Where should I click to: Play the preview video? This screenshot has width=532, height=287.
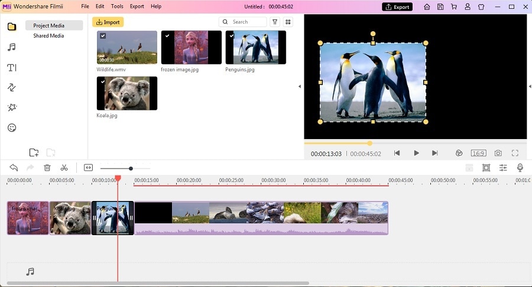point(416,153)
